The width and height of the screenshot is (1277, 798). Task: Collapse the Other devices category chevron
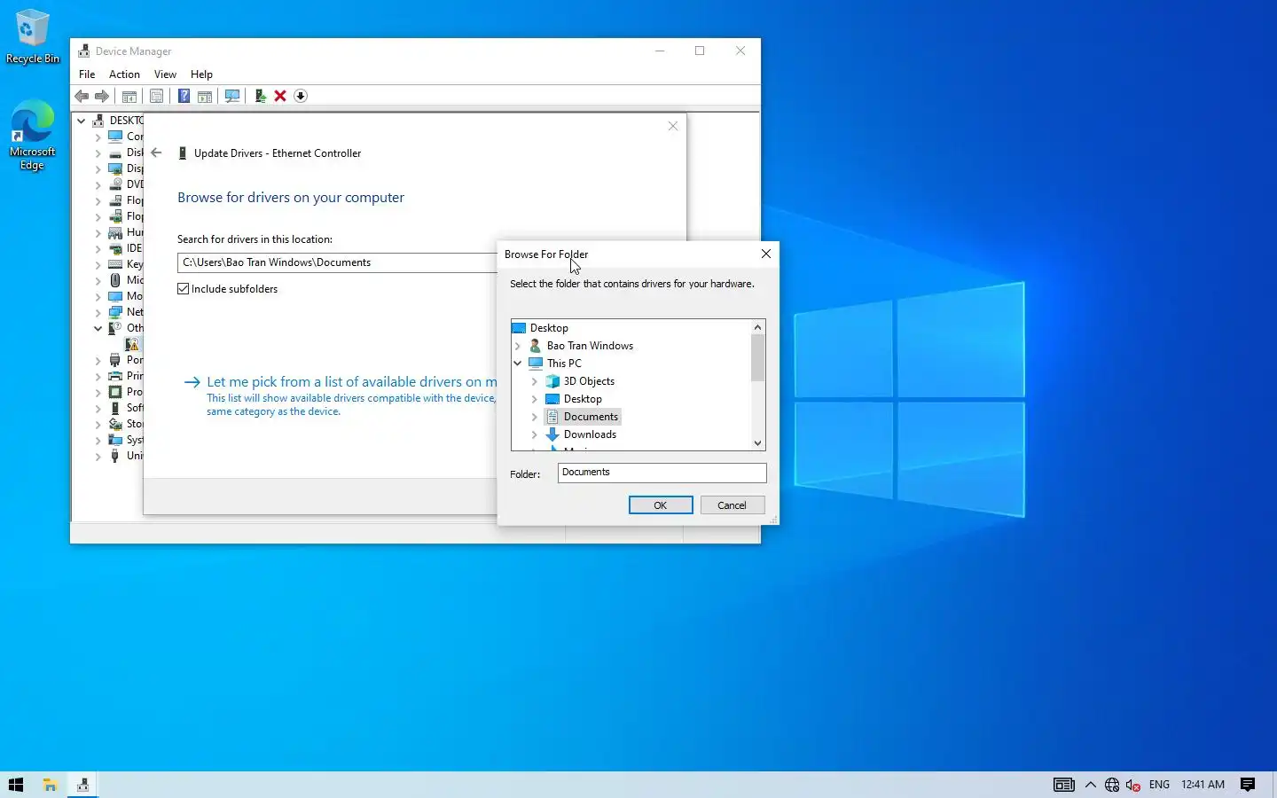pyautogui.click(x=98, y=328)
